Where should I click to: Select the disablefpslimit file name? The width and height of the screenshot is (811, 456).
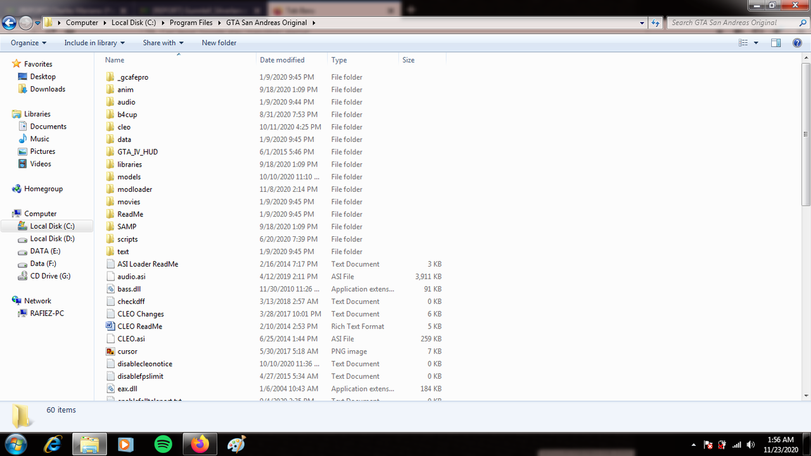(x=140, y=376)
